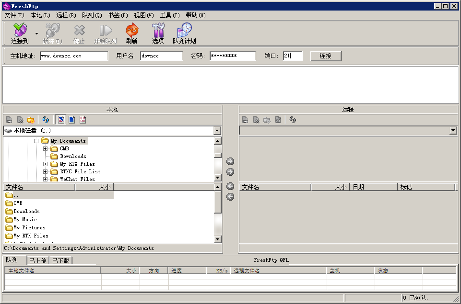Viewport: 461px width, 304px height.
Task: Click the 刷新 (Refresh) icon
Action: 131,33
